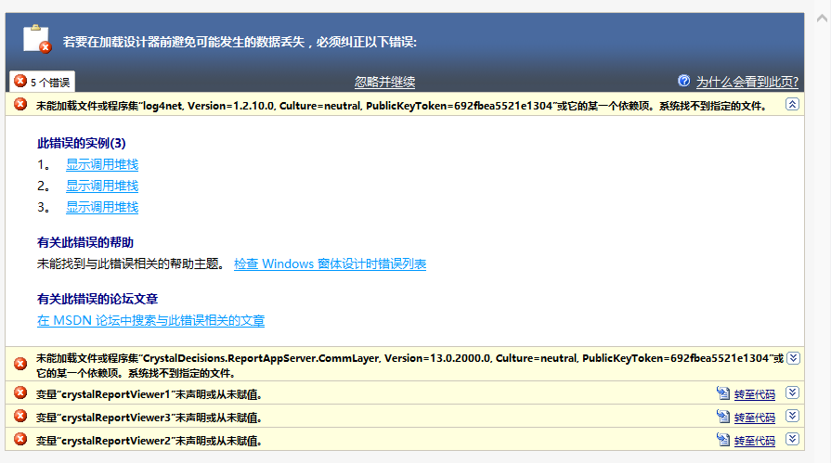Click go-to-code icon for crystalReportViewer1 row
Image resolution: width=831 pixels, height=463 pixels.
click(723, 393)
